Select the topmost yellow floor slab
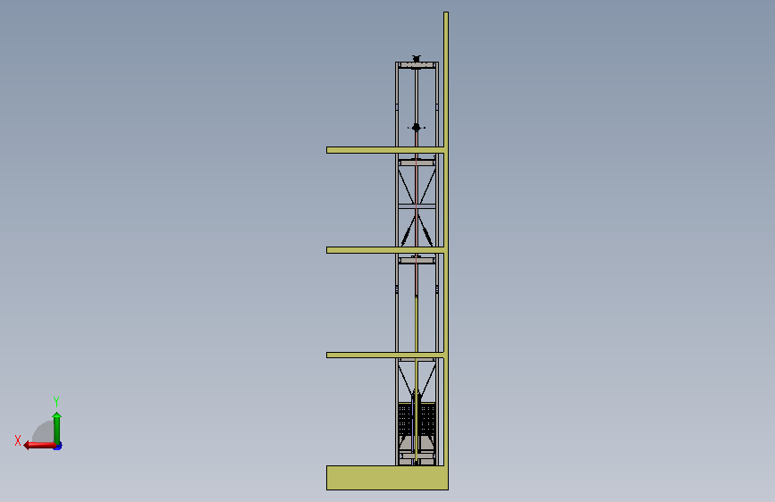 tap(385, 150)
